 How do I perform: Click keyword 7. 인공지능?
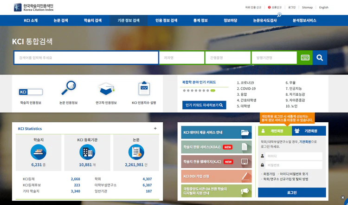(x=293, y=88)
